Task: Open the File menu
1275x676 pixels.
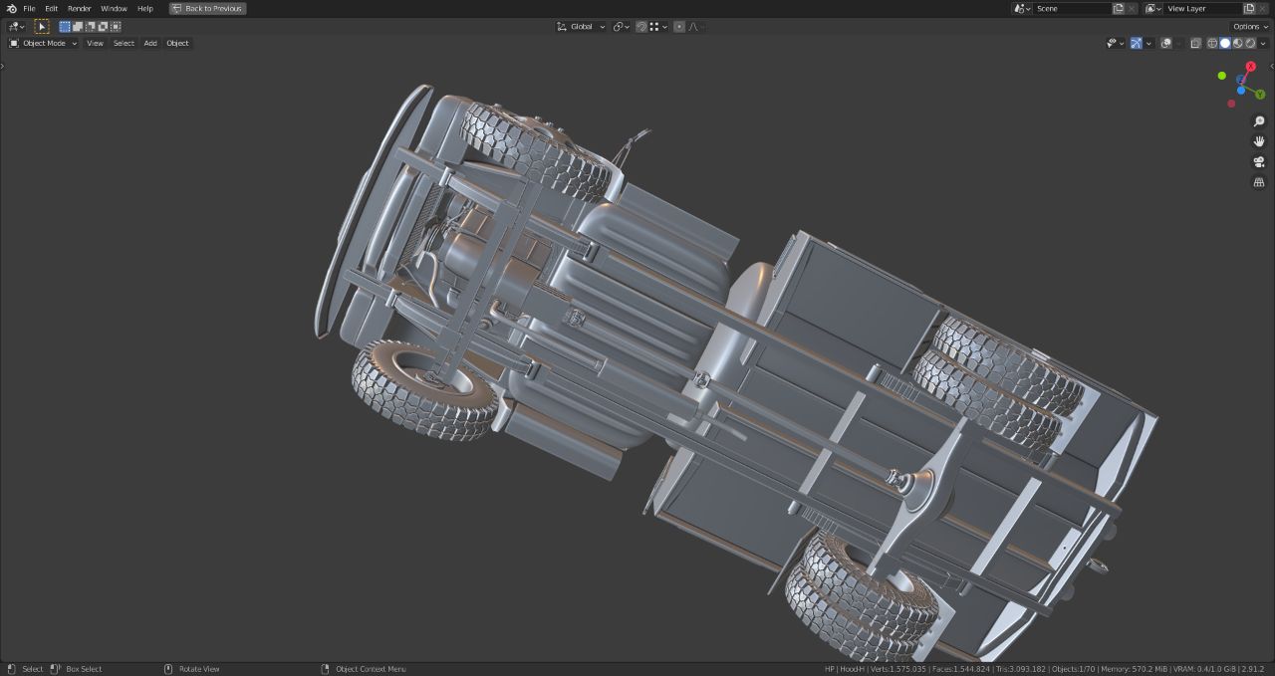Action: (x=29, y=8)
